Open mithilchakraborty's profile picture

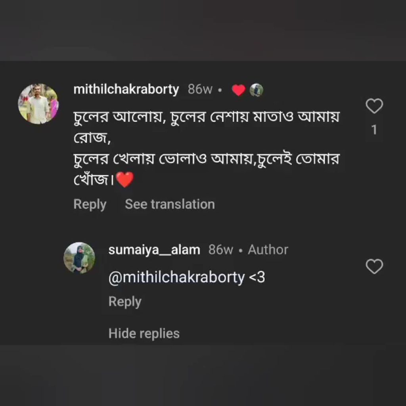(38, 104)
